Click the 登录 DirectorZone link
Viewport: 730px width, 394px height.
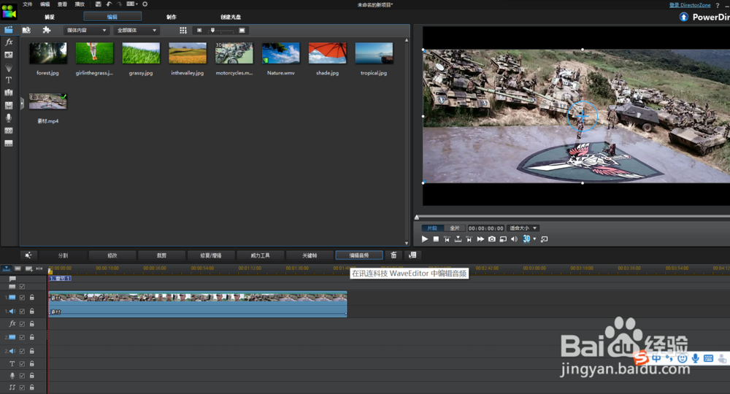(690, 4)
